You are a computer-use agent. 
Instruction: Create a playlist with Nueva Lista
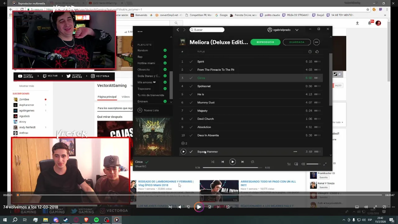pyautogui.click(x=148, y=110)
